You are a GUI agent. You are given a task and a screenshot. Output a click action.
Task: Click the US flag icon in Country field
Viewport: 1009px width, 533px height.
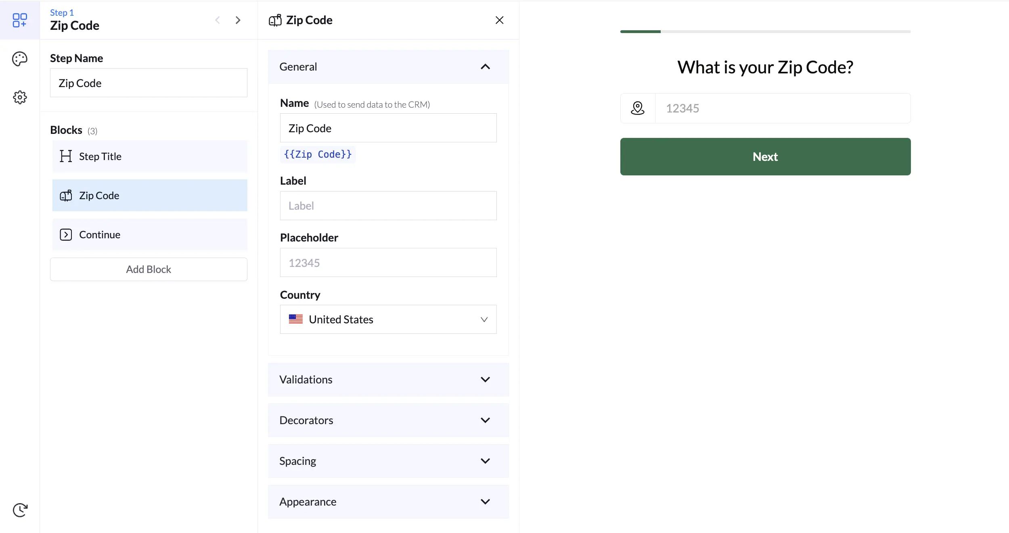[296, 319]
